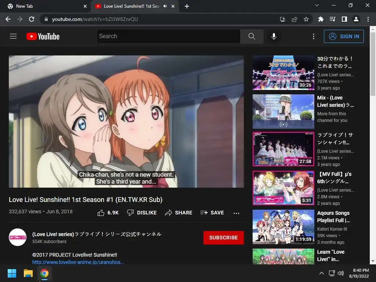
Task: Click Katori Konoe III channel name
Action: (332, 229)
